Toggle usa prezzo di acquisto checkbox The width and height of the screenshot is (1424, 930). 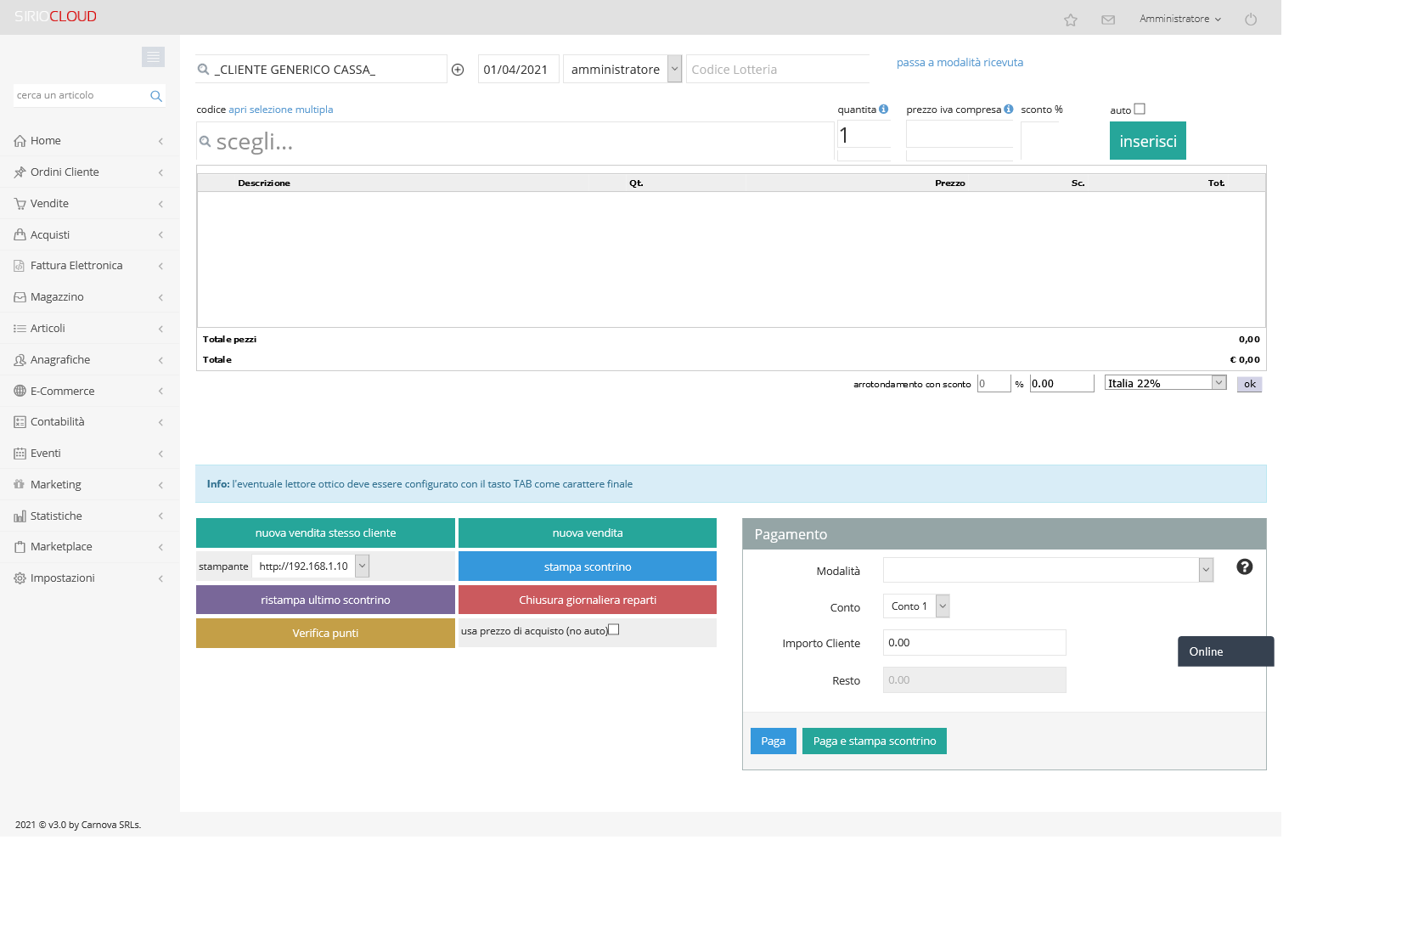614,629
